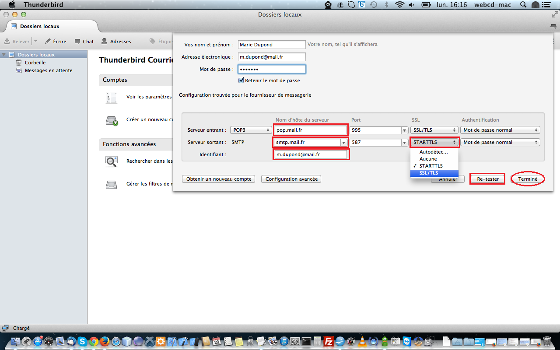Click the Terminé button

click(528, 179)
